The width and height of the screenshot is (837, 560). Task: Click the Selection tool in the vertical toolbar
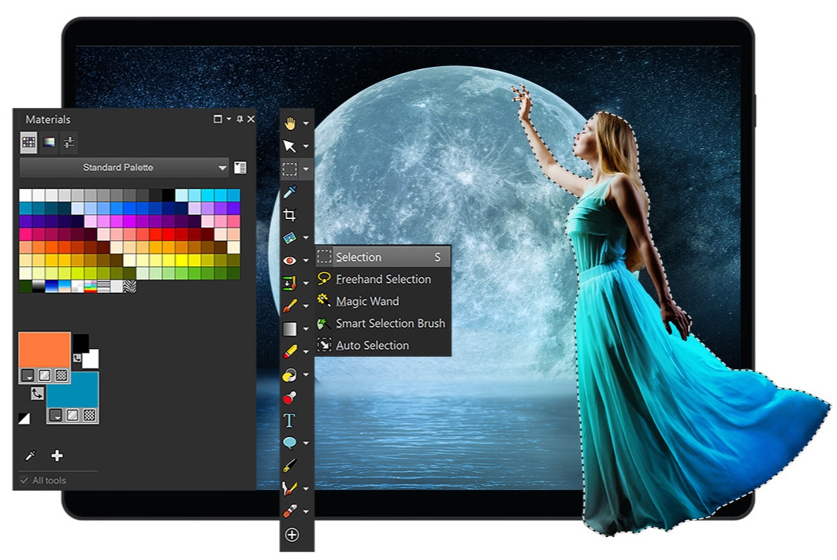pyautogui.click(x=290, y=169)
